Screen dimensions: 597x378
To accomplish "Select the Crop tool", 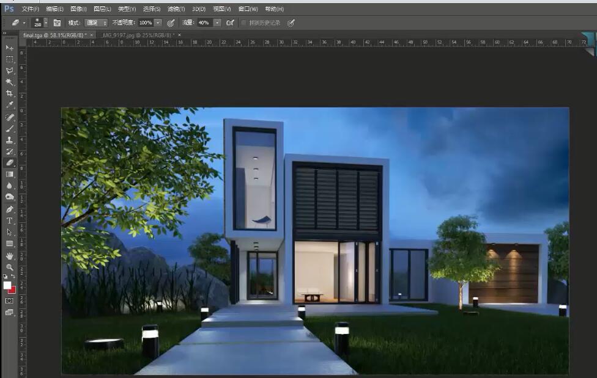I will tap(10, 93).
